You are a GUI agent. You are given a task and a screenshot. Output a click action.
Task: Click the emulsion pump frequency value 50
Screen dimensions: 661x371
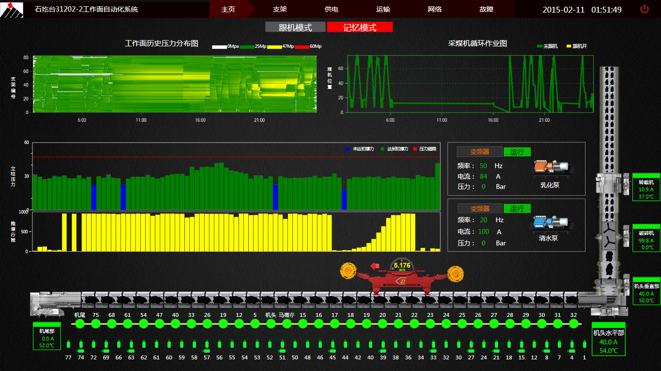pyautogui.click(x=483, y=166)
